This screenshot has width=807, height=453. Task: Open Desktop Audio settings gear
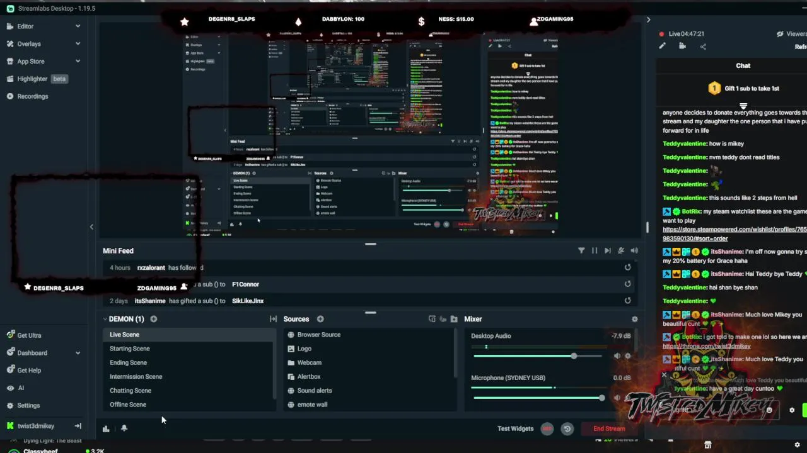pyautogui.click(x=627, y=356)
